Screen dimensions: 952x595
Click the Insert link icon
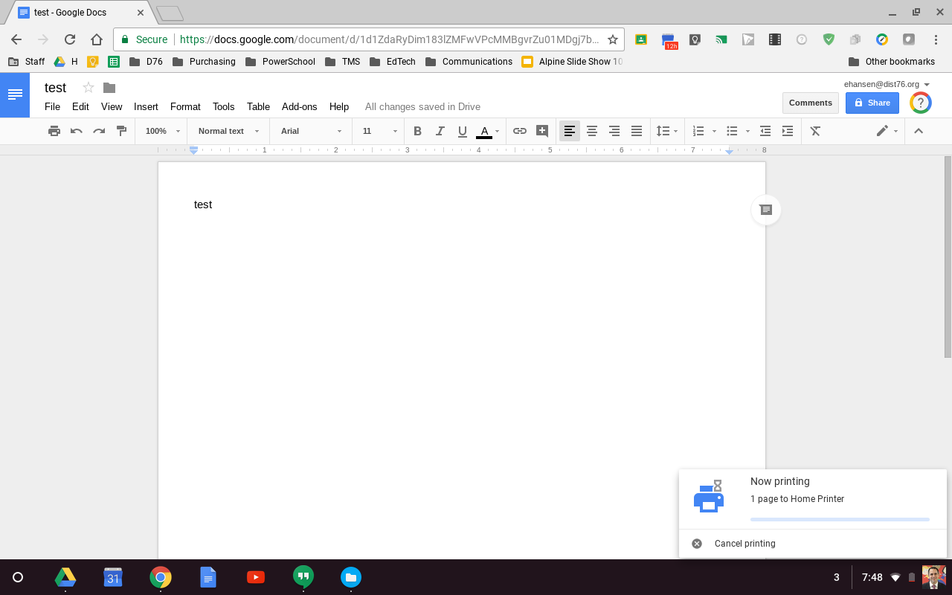(520, 131)
